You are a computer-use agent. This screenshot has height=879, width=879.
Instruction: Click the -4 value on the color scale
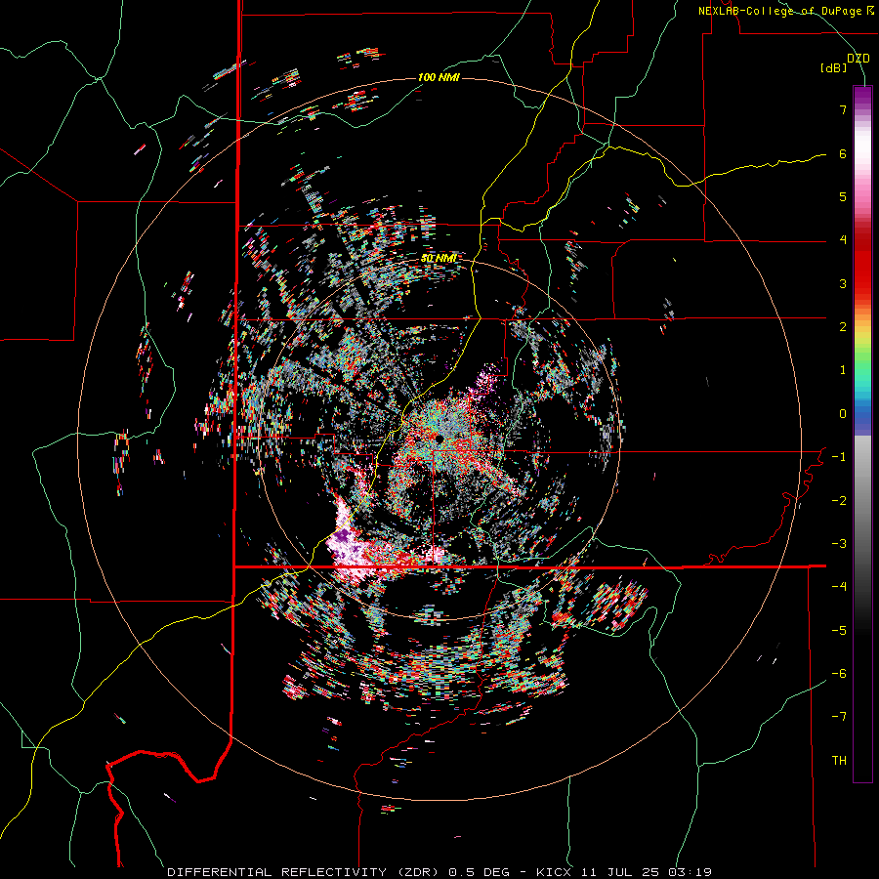pyautogui.click(x=839, y=587)
